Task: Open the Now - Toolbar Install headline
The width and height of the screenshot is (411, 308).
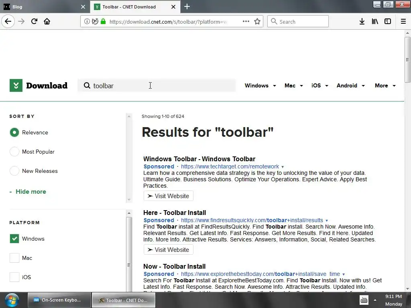Action: click(174, 266)
